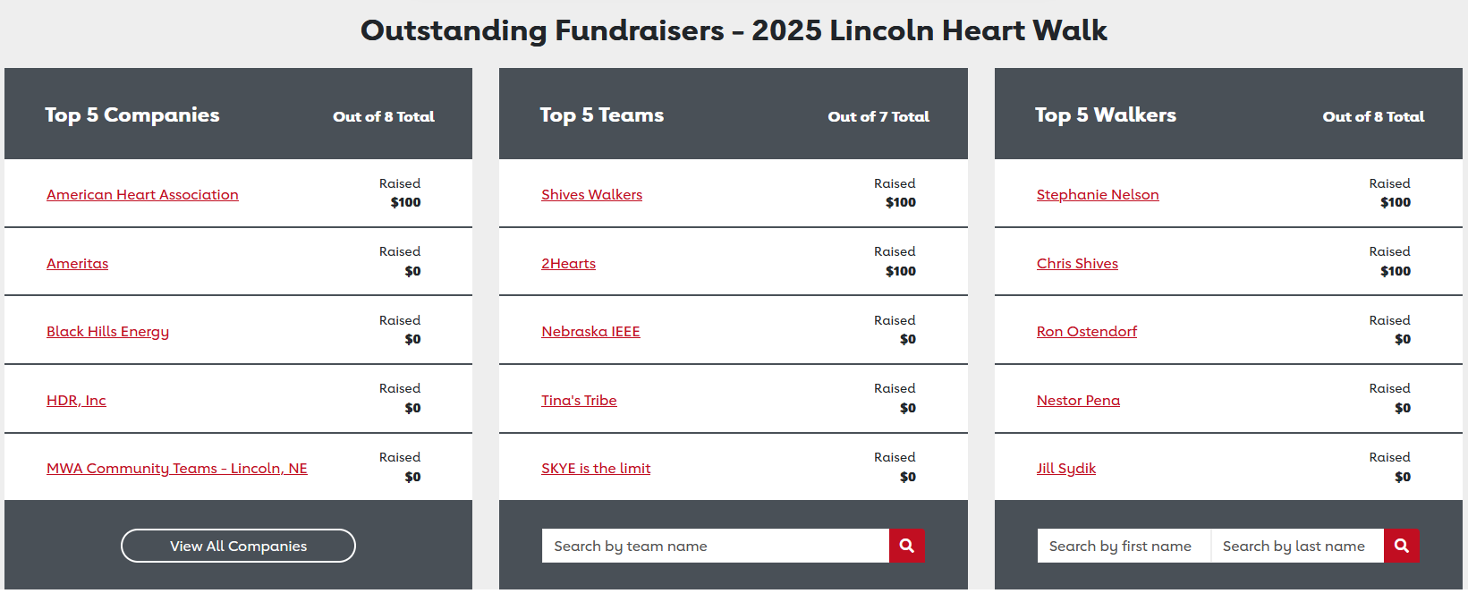Click the walker search magnifier icon
This screenshot has width=1468, height=602.
click(1402, 546)
